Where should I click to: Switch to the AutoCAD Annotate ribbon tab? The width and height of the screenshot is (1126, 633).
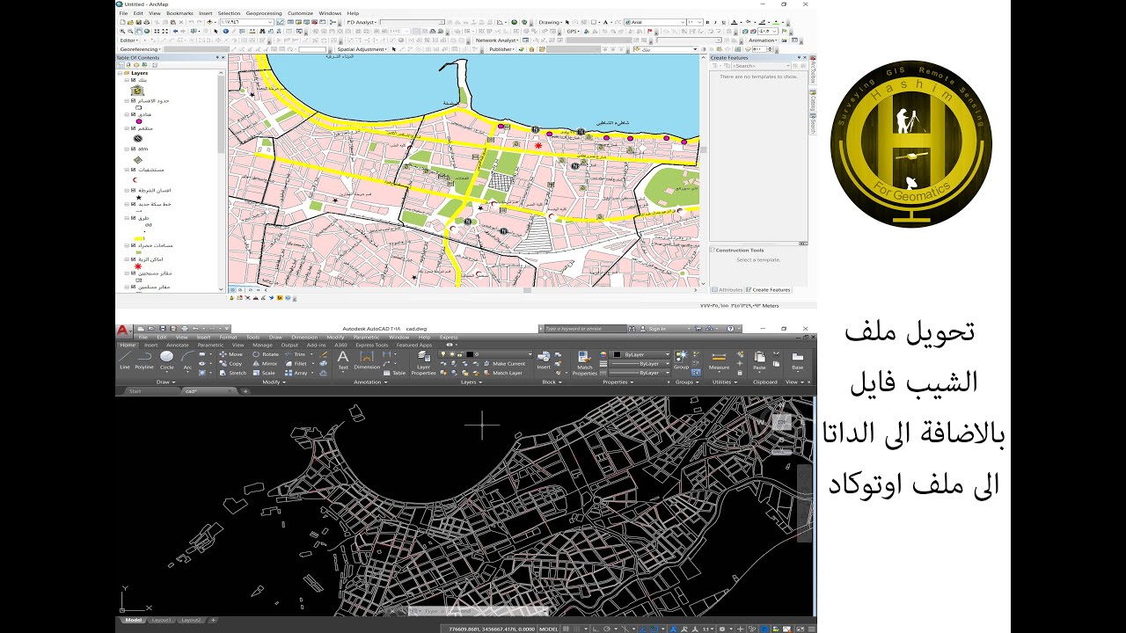(x=178, y=345)
